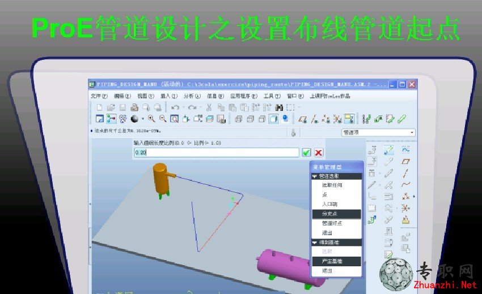
Task: Click the shading sphere icon
Action: pyautogui.click(x=134, y=119)
